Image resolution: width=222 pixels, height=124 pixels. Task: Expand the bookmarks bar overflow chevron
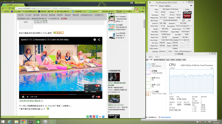[x=134, y=12]
